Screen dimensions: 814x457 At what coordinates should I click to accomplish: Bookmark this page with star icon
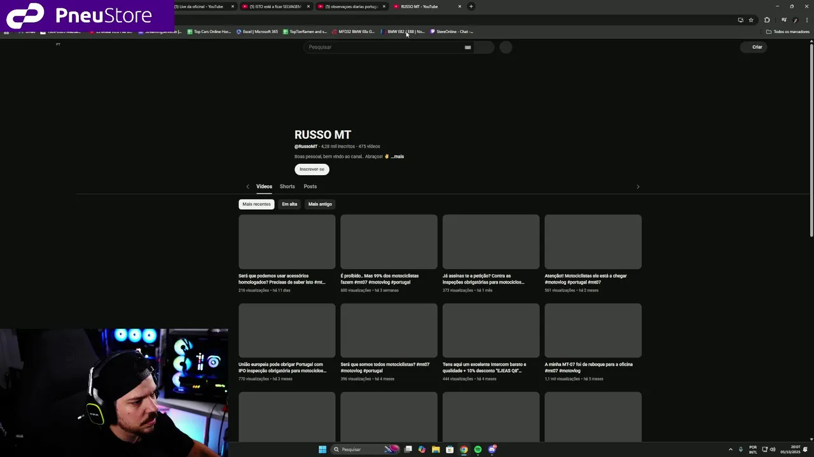[x=750, y=20]
